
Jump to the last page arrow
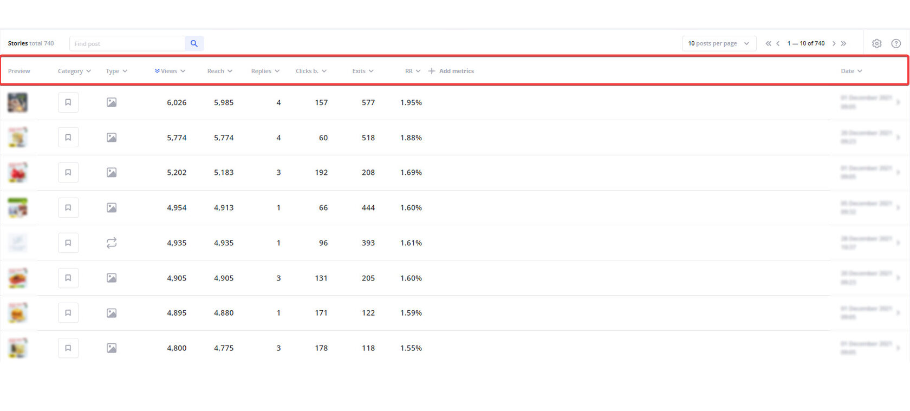[843, 43]
